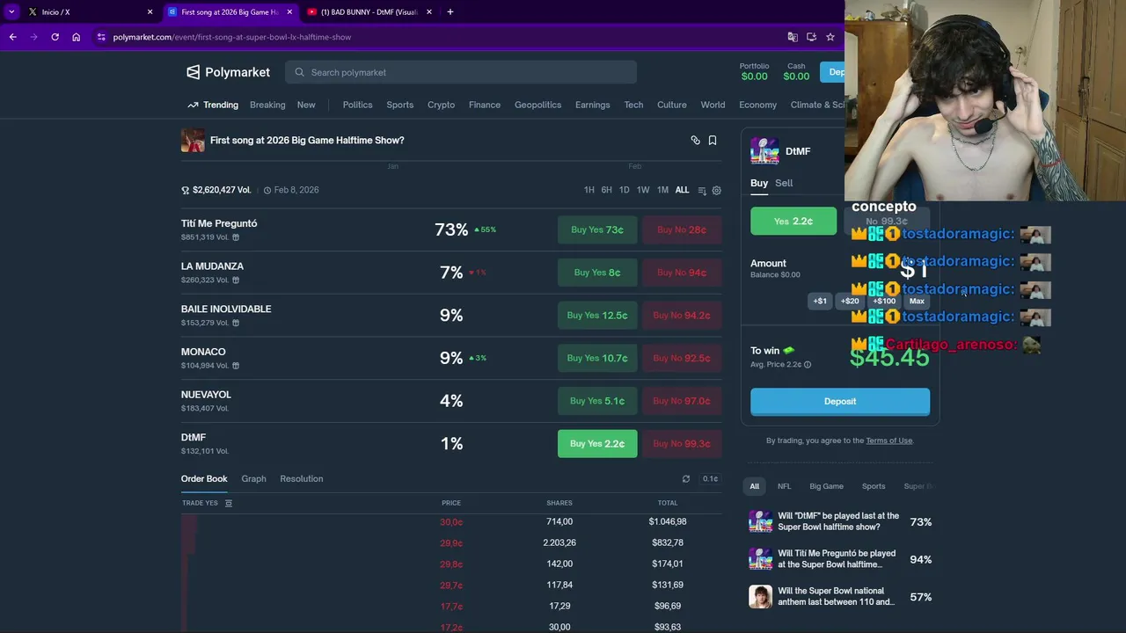
Task: Select the 1M chart range
Action: (662, 191)
